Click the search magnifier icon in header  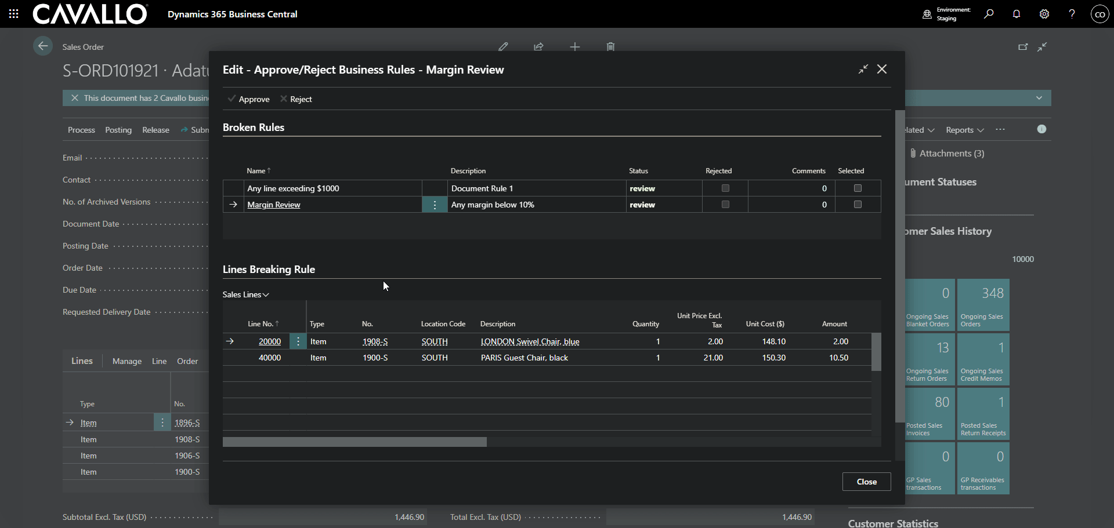pos(989,14)
